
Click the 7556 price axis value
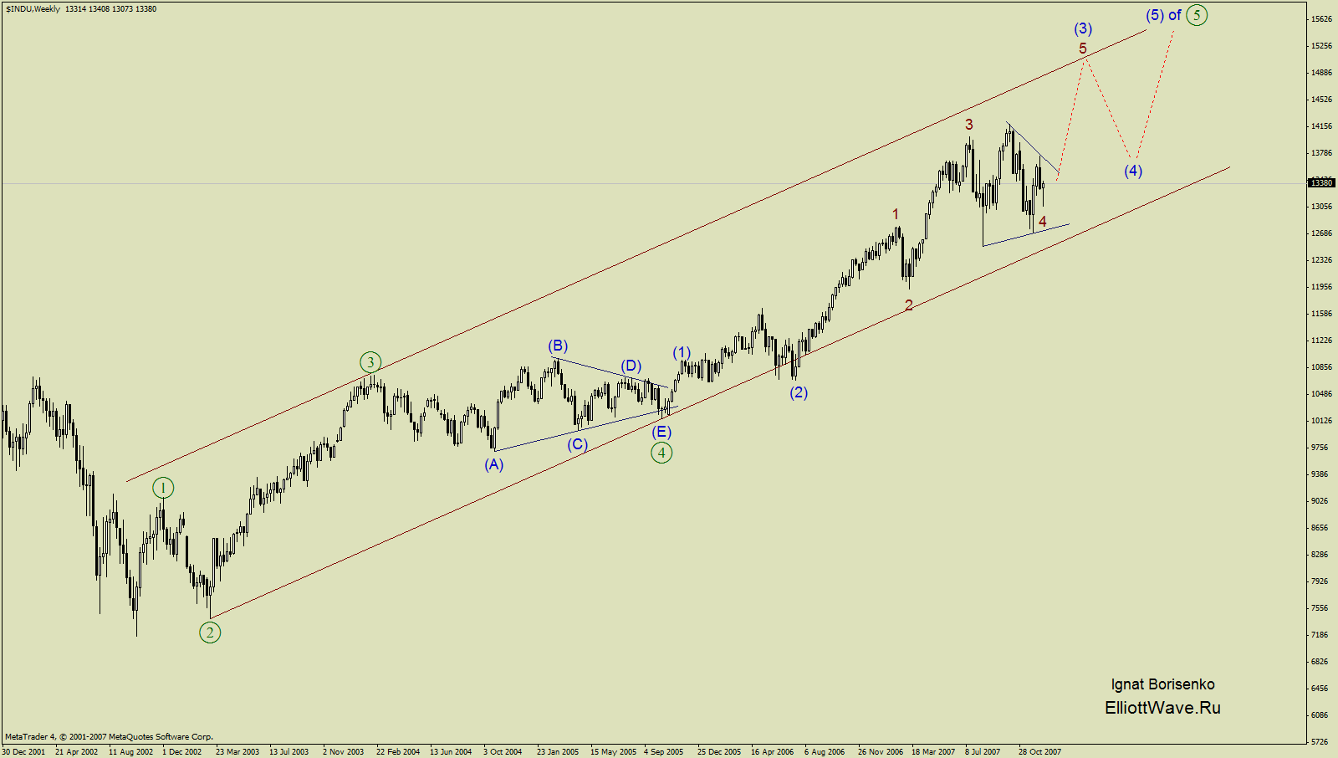(x=1320, y=608)
